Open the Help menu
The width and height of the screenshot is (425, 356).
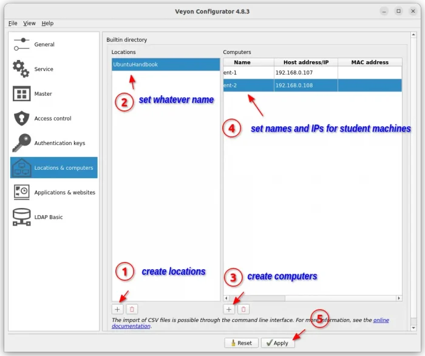[47, 23]
